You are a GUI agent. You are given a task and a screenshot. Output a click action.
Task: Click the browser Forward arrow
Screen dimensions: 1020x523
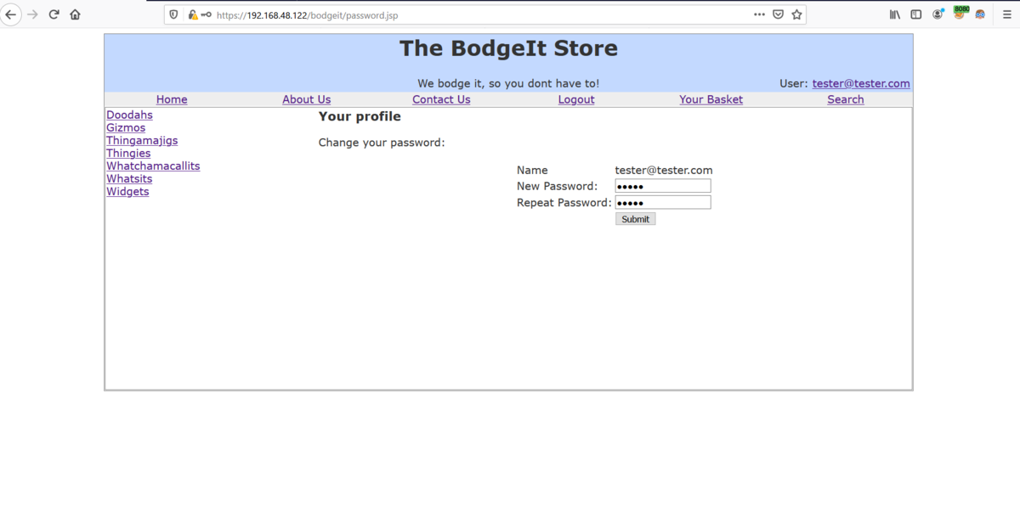pyautogui.click(x=32, y=14)
